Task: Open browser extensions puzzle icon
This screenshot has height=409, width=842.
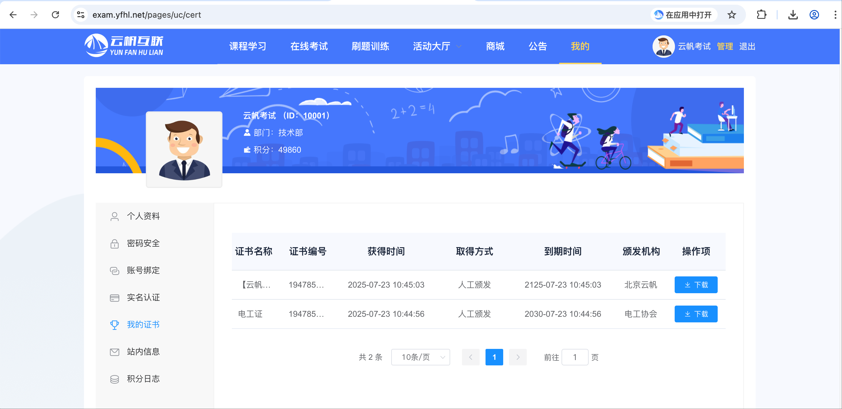Action: [x=761, y=15]
